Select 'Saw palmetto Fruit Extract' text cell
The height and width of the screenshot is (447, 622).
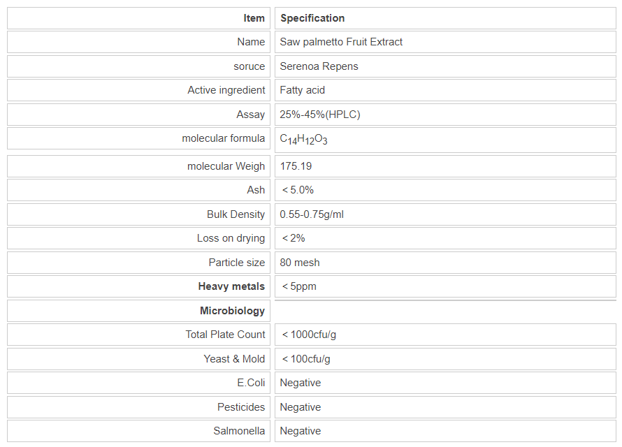[341, 42]
